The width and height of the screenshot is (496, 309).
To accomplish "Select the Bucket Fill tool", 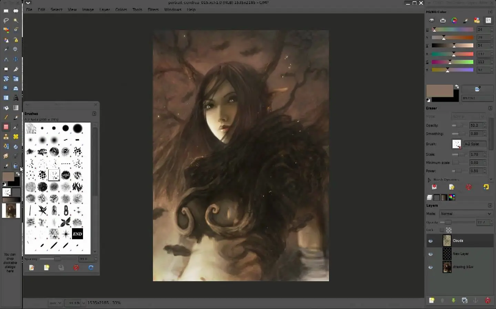I will [x=6, y=108].
